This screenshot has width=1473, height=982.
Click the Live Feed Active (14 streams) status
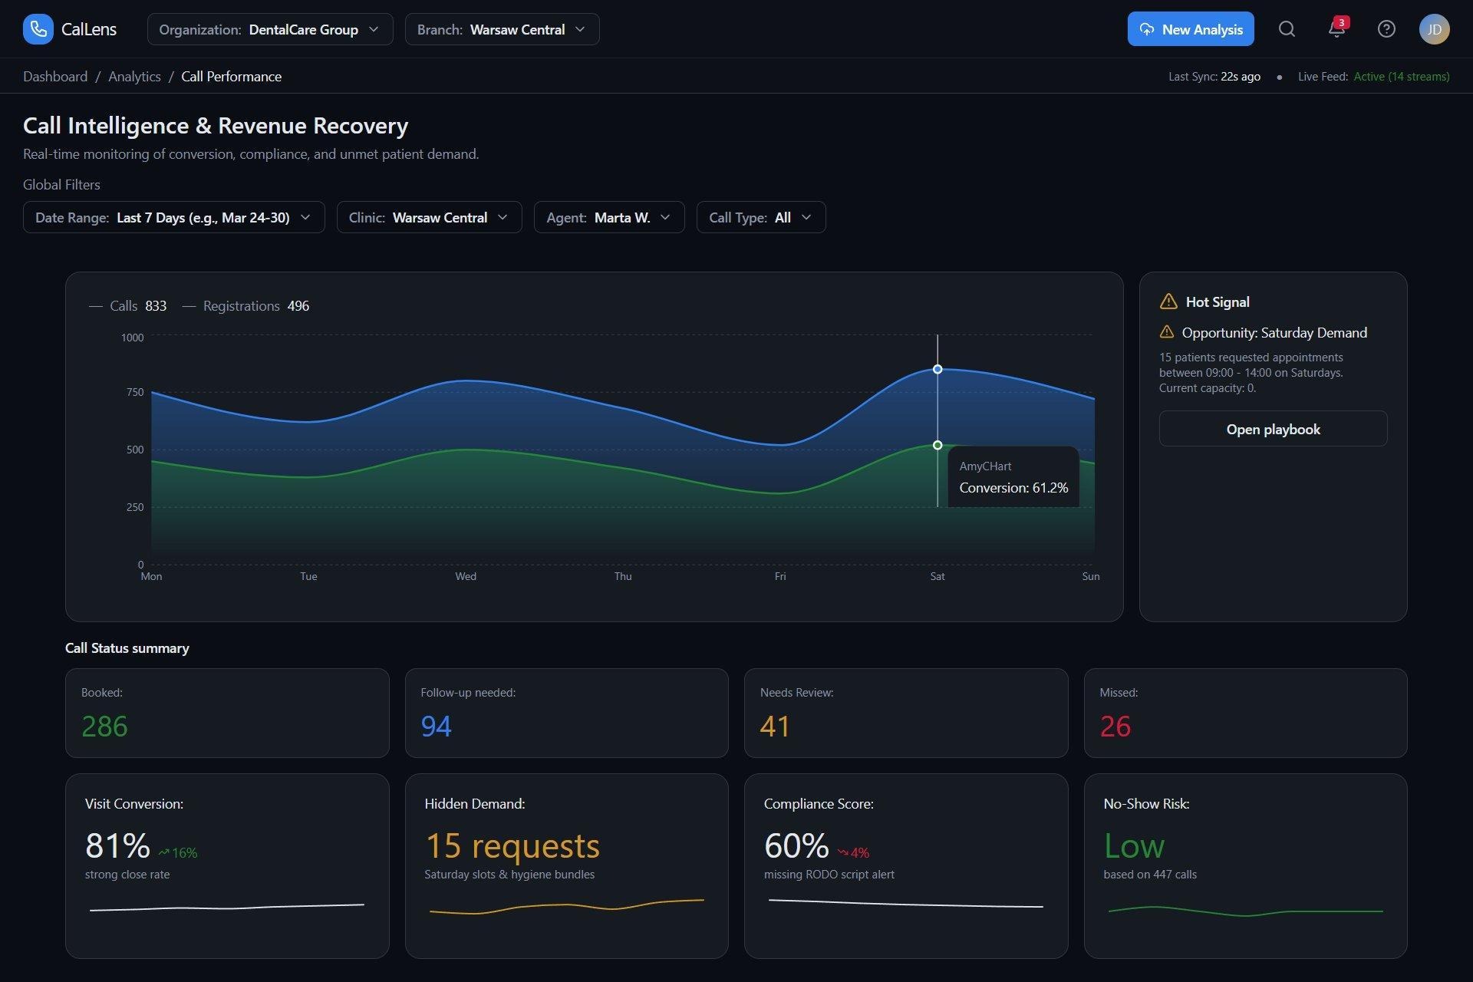(1373, 77)
